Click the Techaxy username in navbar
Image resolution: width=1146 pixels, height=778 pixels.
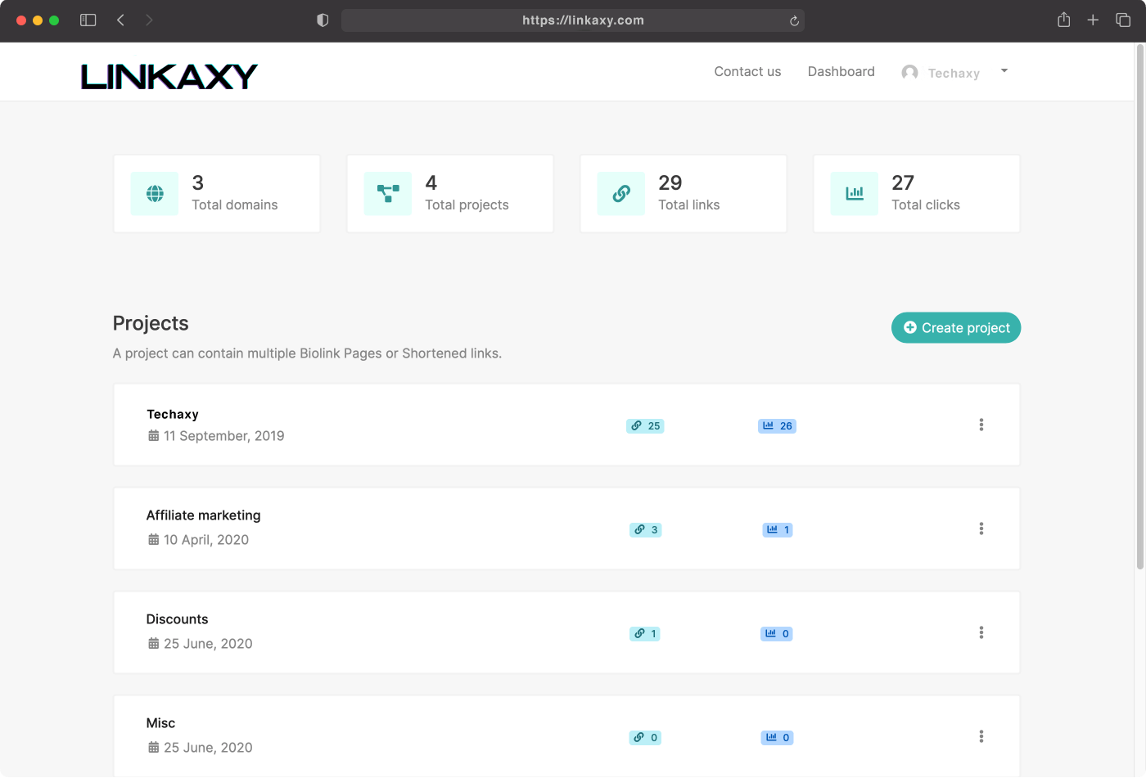954,74
